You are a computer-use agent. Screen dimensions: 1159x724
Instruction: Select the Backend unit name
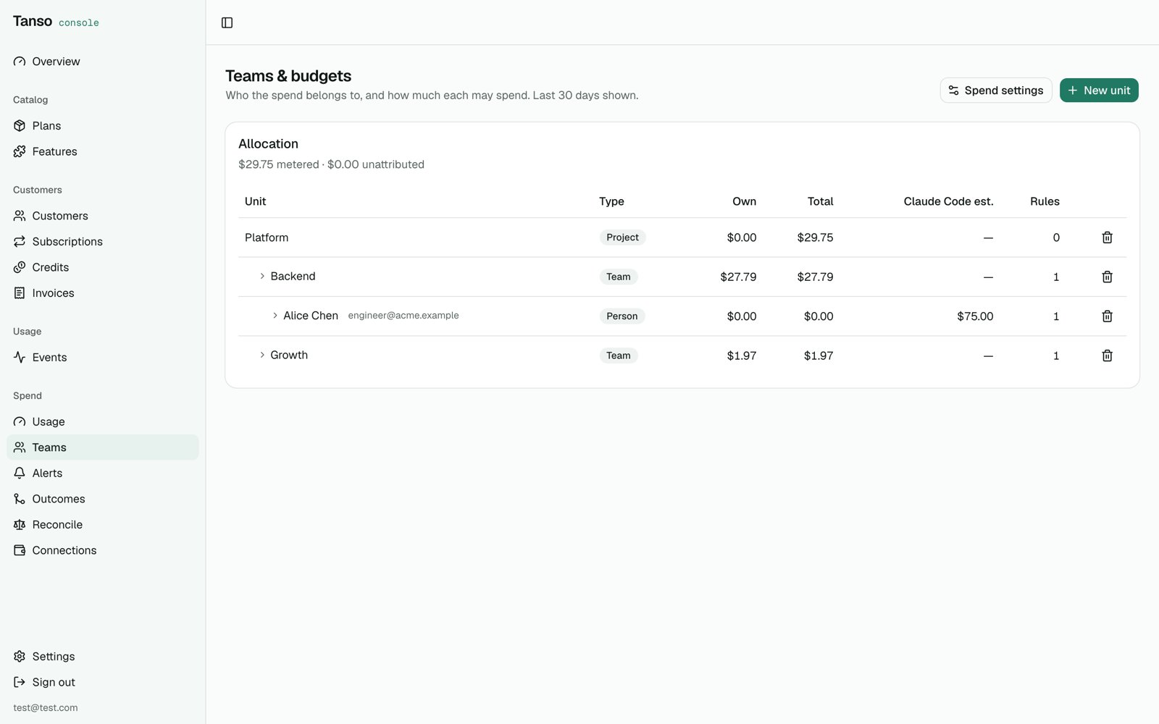(293, 277)
